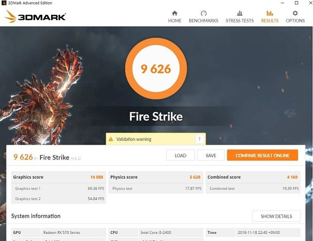Switch to the STRESS TESTS tab

coord(239,20)
